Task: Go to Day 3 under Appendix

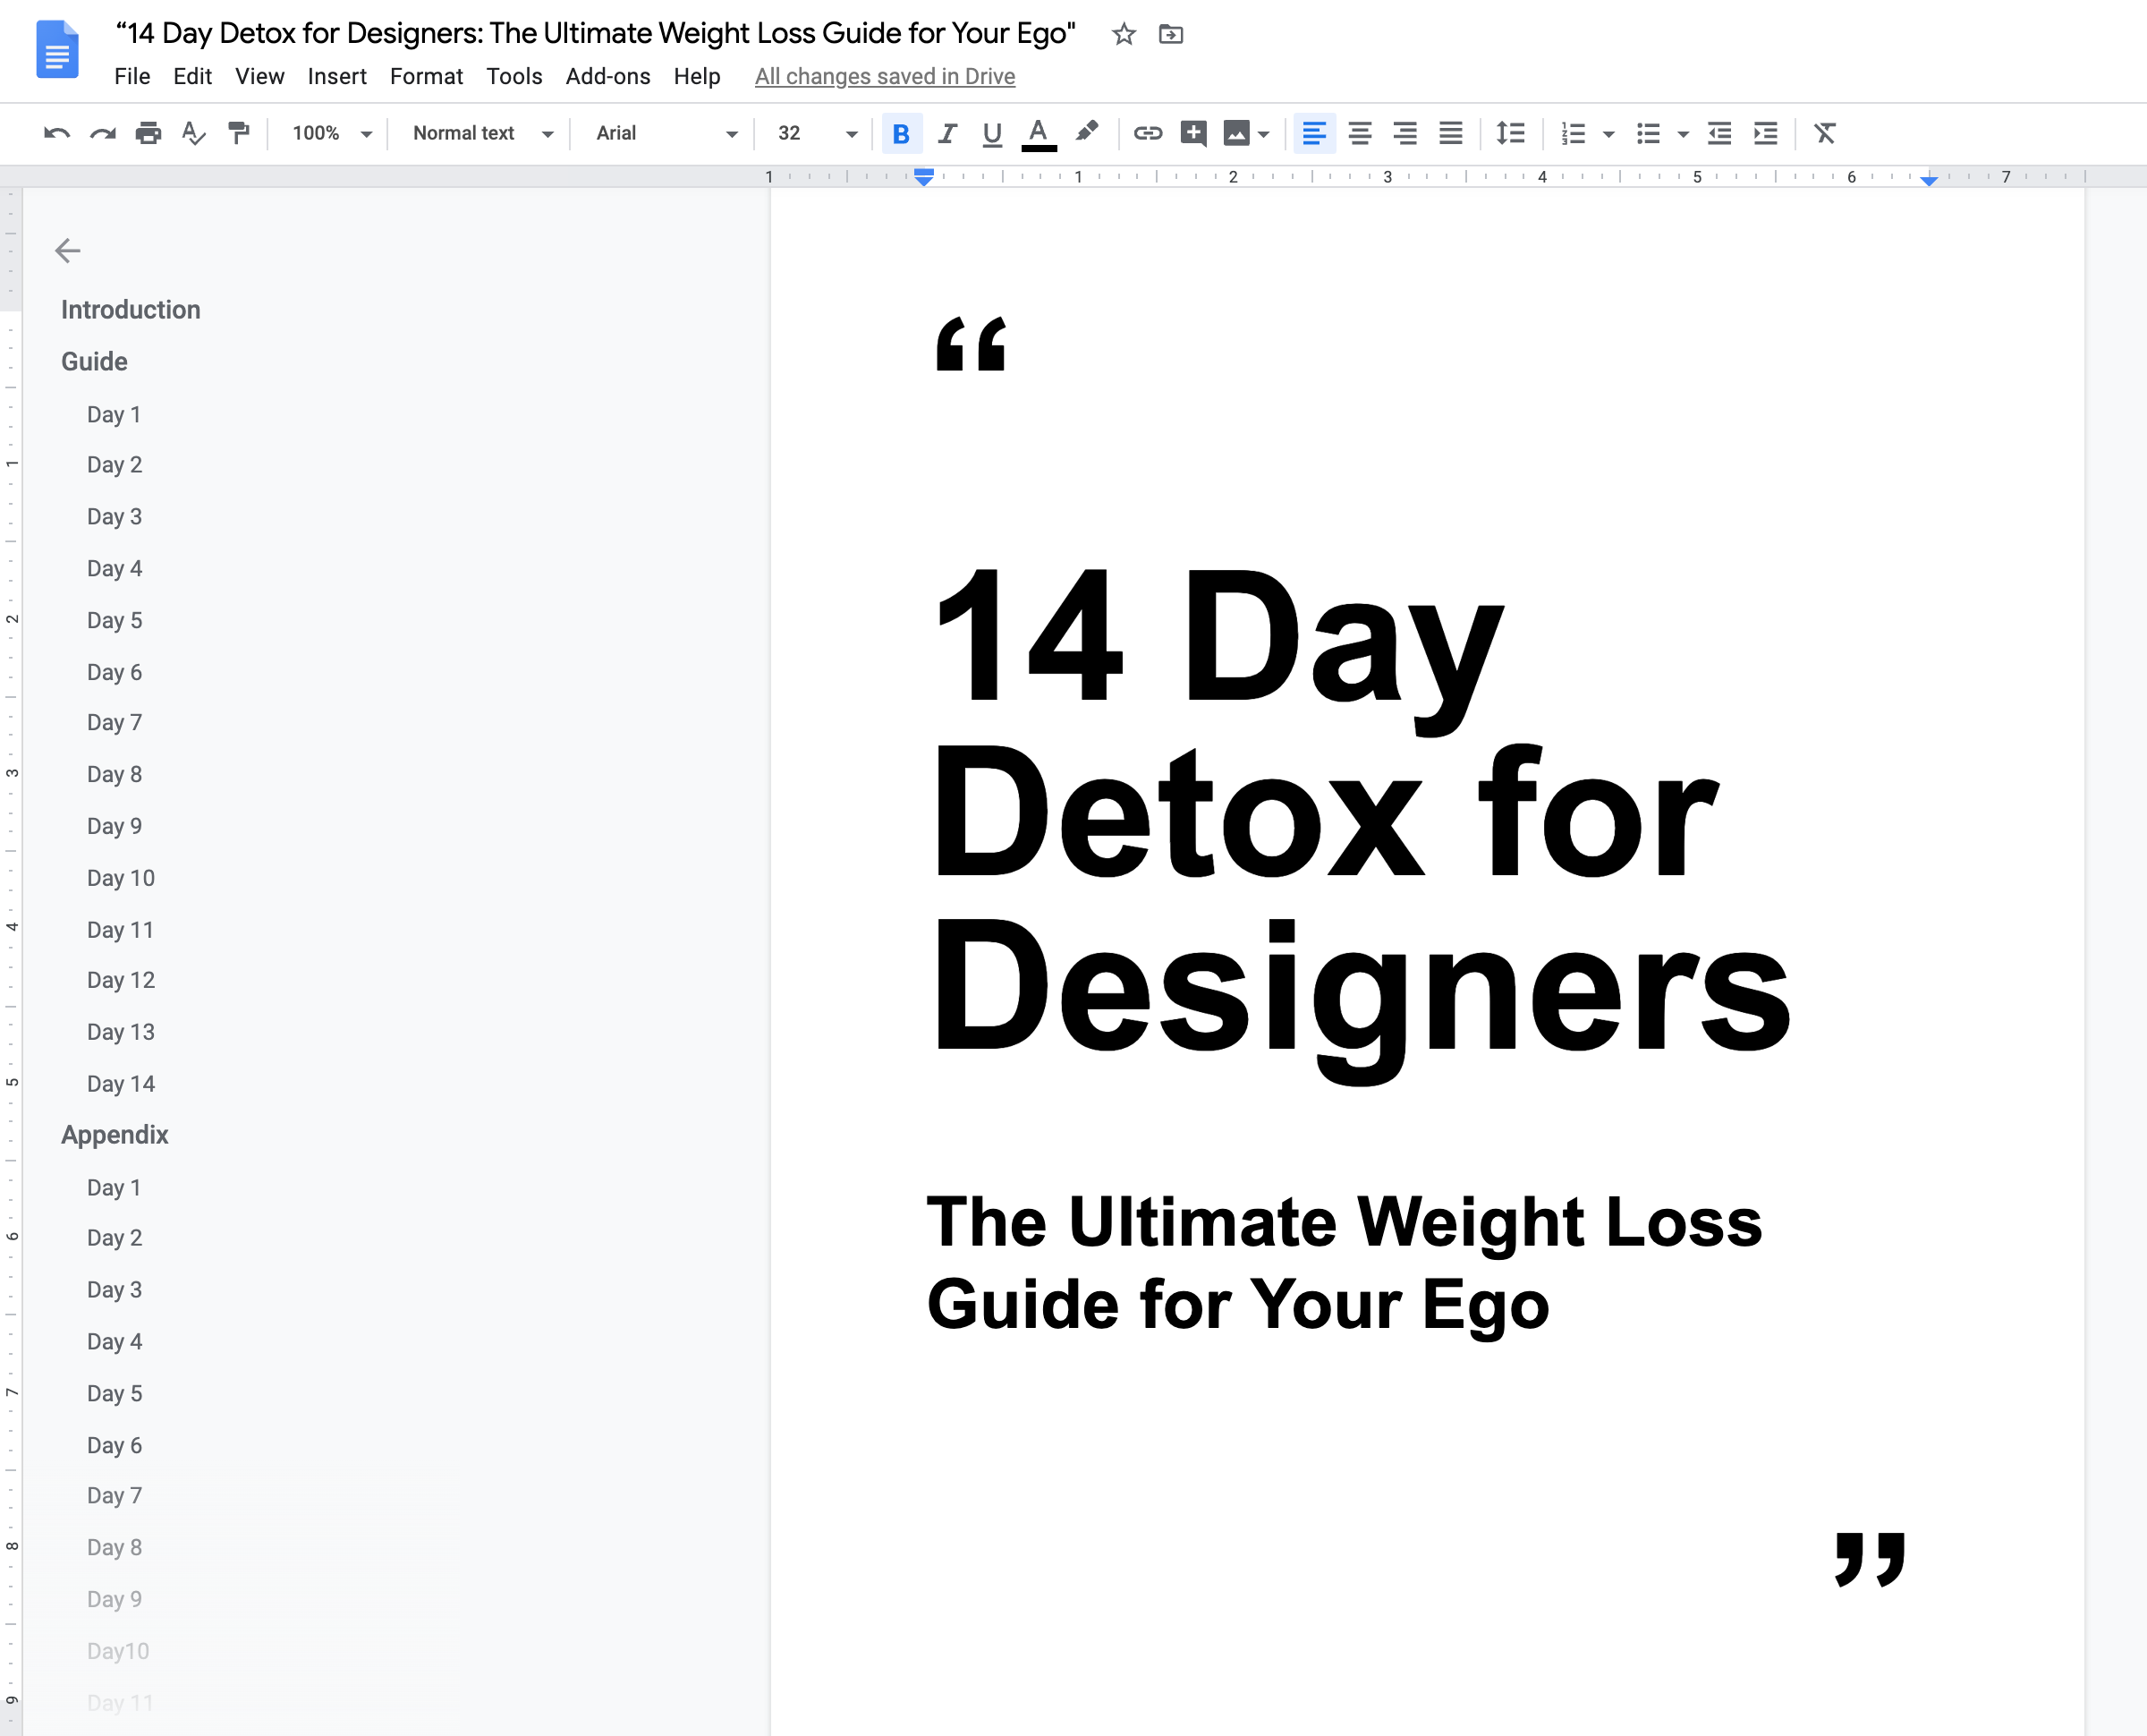Action: (114, 1290)
